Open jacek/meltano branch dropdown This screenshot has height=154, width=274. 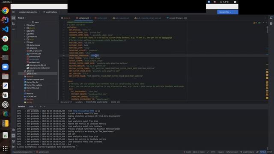[51, 12]
